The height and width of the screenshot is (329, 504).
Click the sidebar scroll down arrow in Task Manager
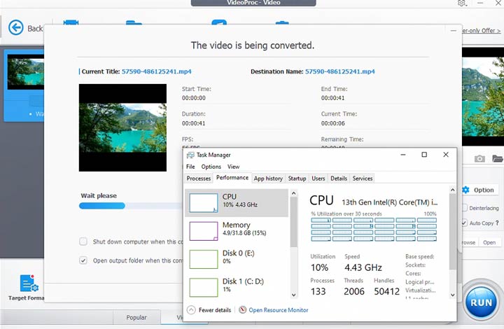[x=293, y=295]
